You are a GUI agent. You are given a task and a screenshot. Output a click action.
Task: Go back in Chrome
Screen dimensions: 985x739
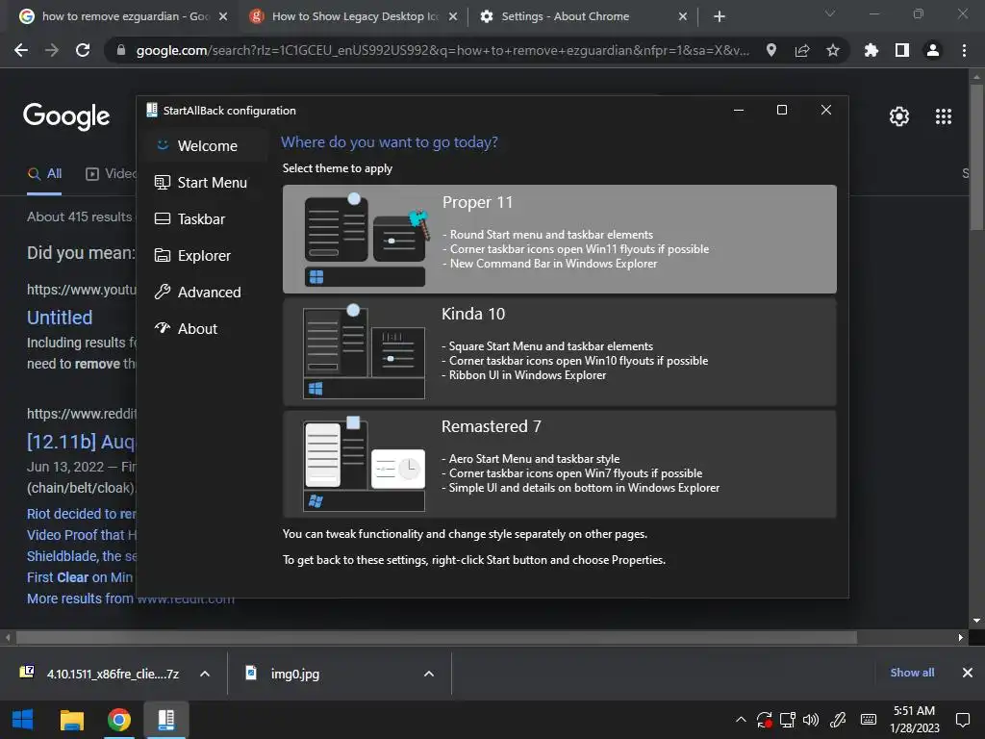pyautogui.click(x=21, y=50)
